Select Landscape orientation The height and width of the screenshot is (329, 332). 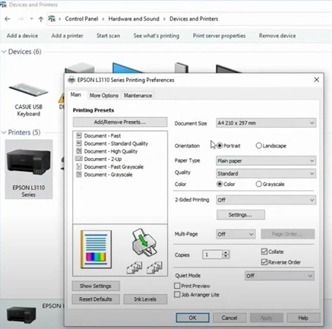click(258, 146)
